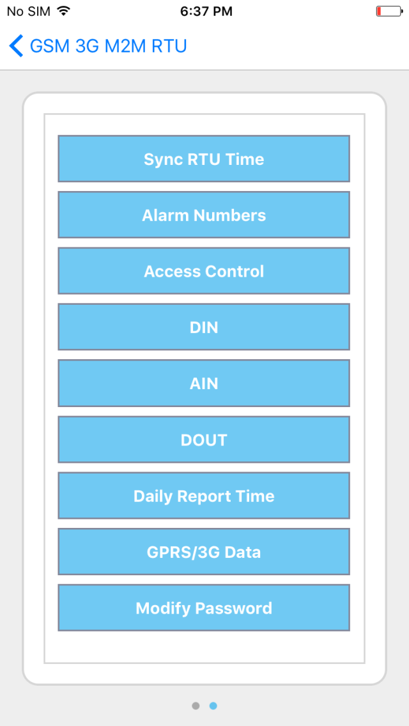Image resolution: width=409 pixels, height=726 pixels.
Task: Select the AIN option
Action: pyautogui.click(x=204, y=383)
